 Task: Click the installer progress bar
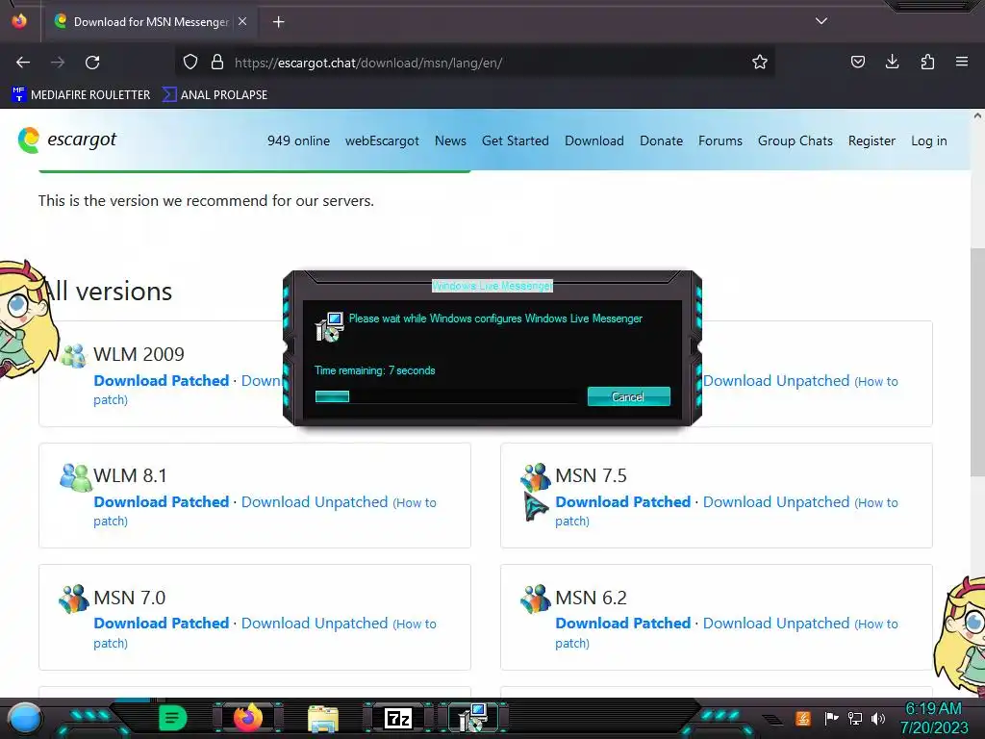tap(445, 395)
